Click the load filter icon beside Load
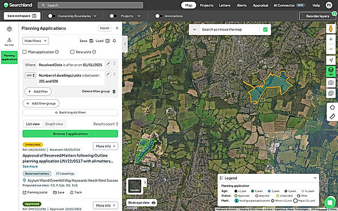The image size is (338, 211). pos(107,41)
